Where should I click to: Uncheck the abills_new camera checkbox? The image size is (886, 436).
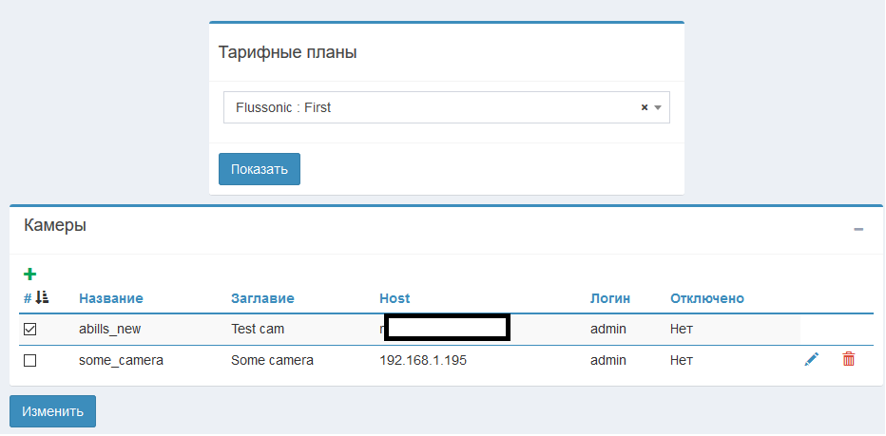[x=30, y=330]
